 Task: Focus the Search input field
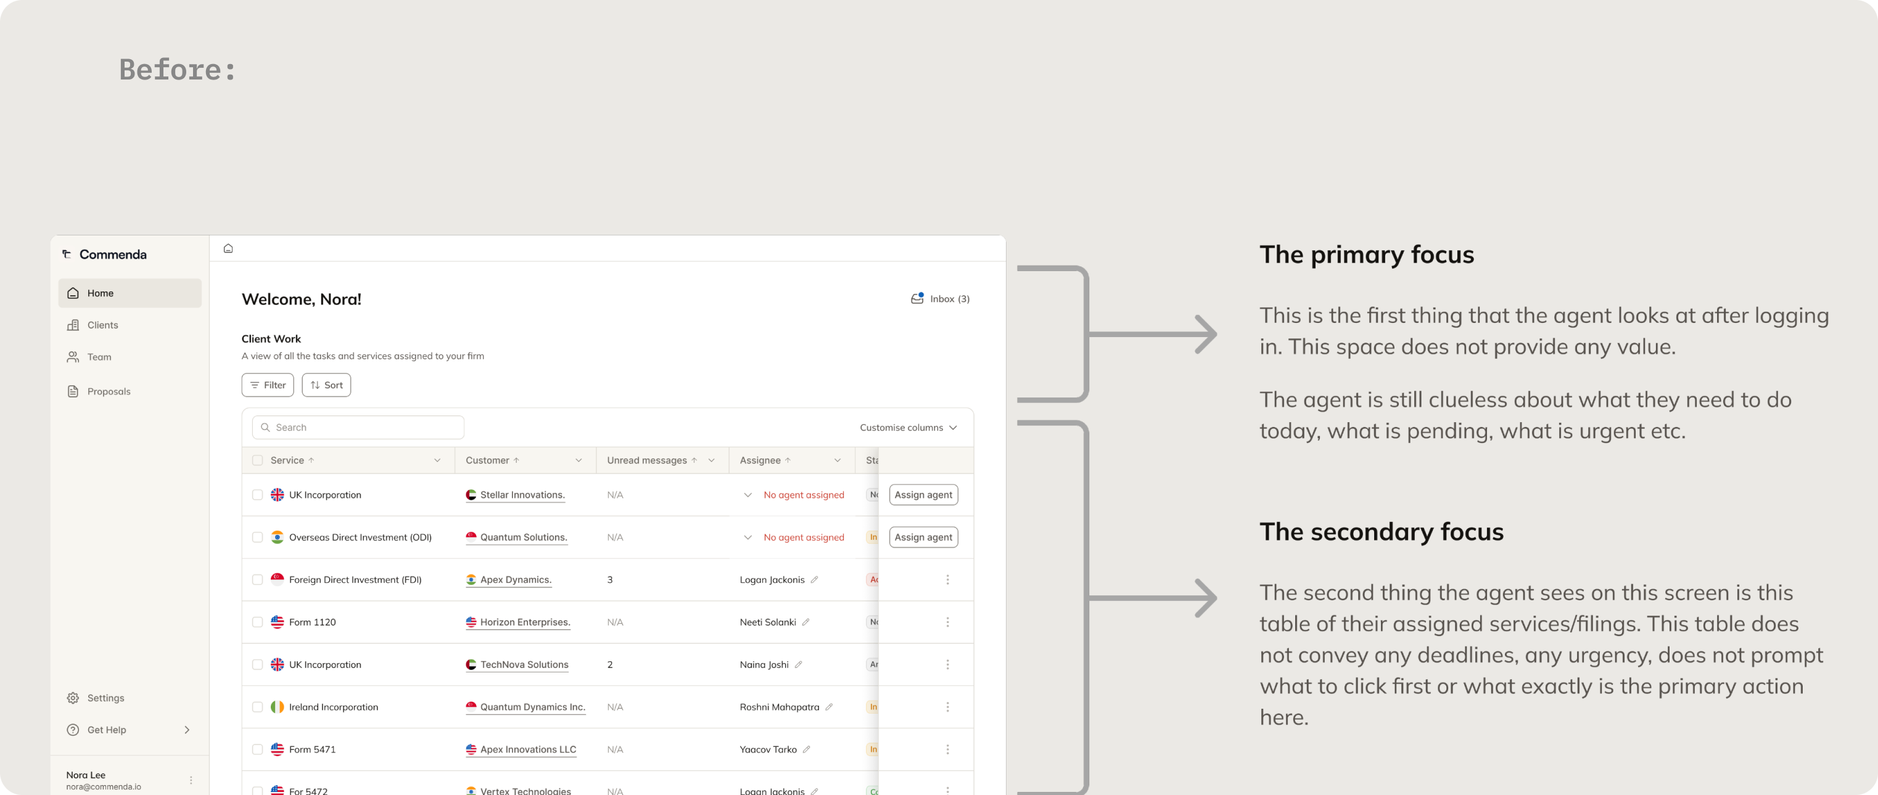pos(358,427)
